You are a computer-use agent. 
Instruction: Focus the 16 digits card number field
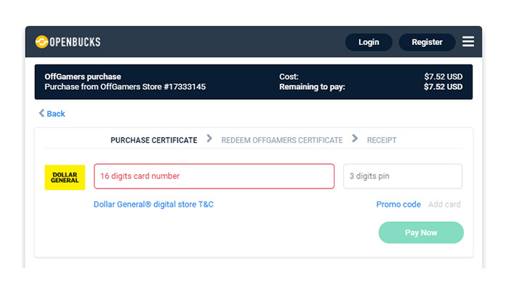(214, 176)
